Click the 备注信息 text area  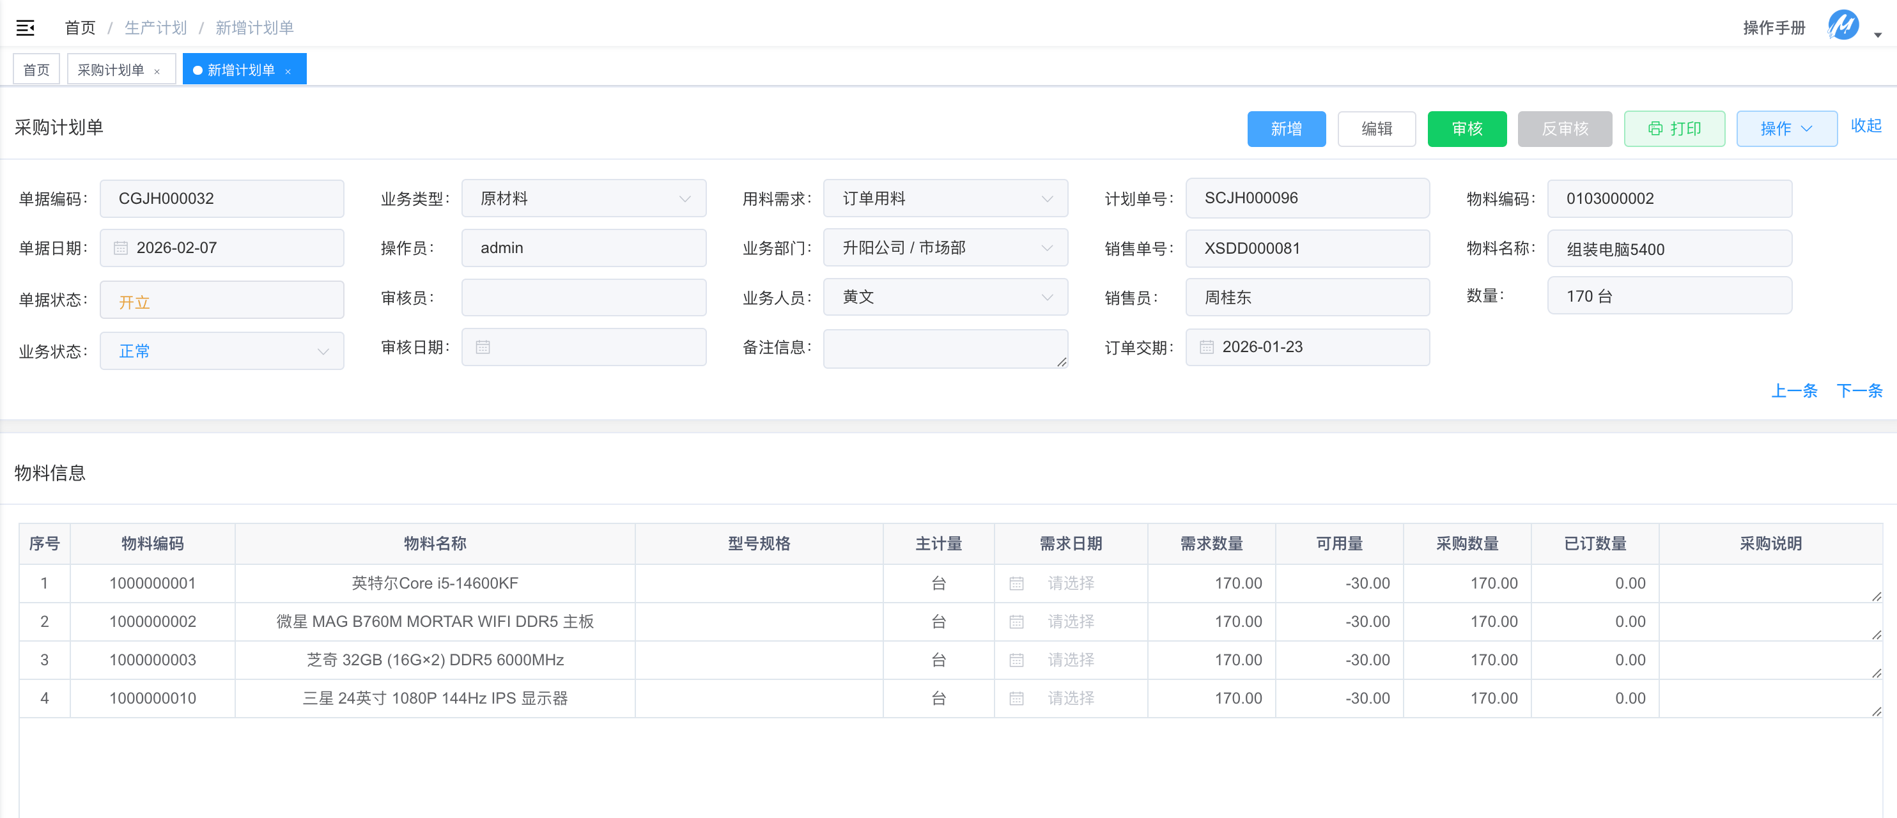tap(945, 348)
